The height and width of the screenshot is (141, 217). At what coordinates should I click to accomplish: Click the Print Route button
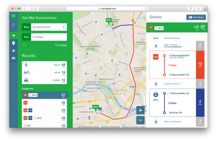(x=196, y=17)
